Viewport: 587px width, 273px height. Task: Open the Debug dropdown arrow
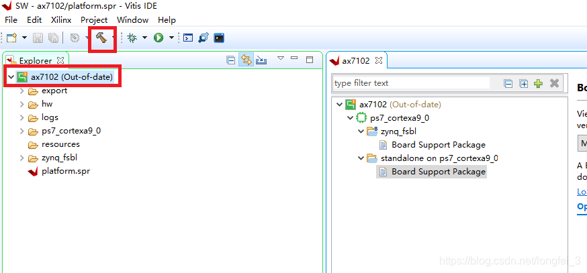(144, 38)
